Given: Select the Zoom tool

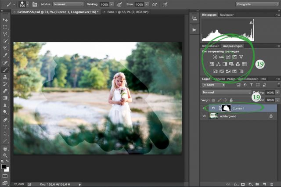Looking at the screenshot, I should pyautogui.click(x=5, y=155).
